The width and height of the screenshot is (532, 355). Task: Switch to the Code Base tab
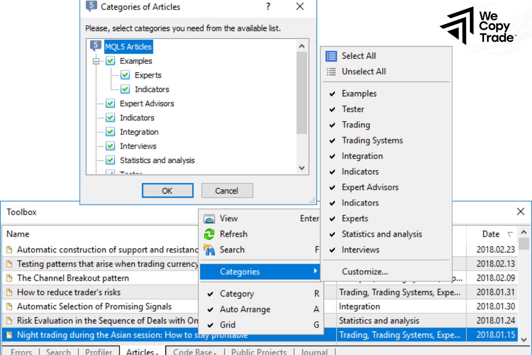[192, 352]
